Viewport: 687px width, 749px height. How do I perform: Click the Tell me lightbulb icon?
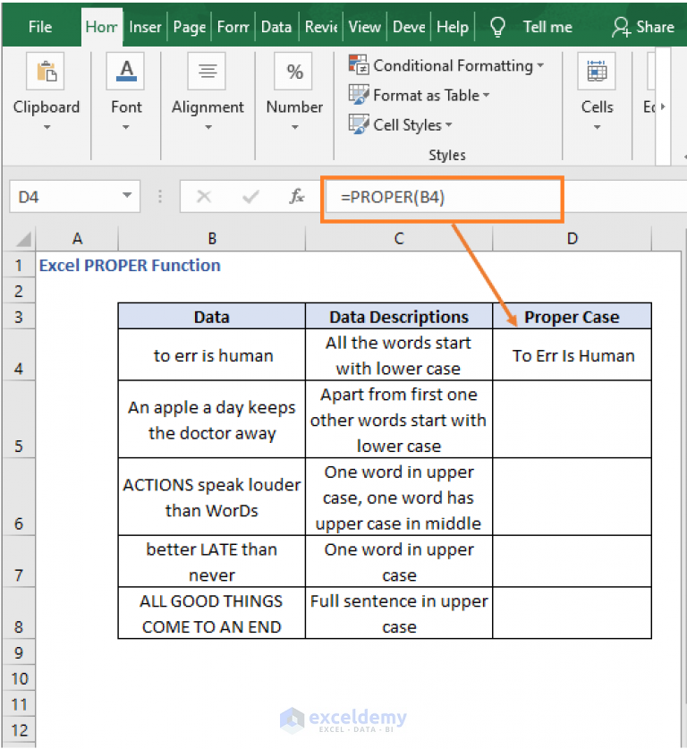(x=497, y=27)
